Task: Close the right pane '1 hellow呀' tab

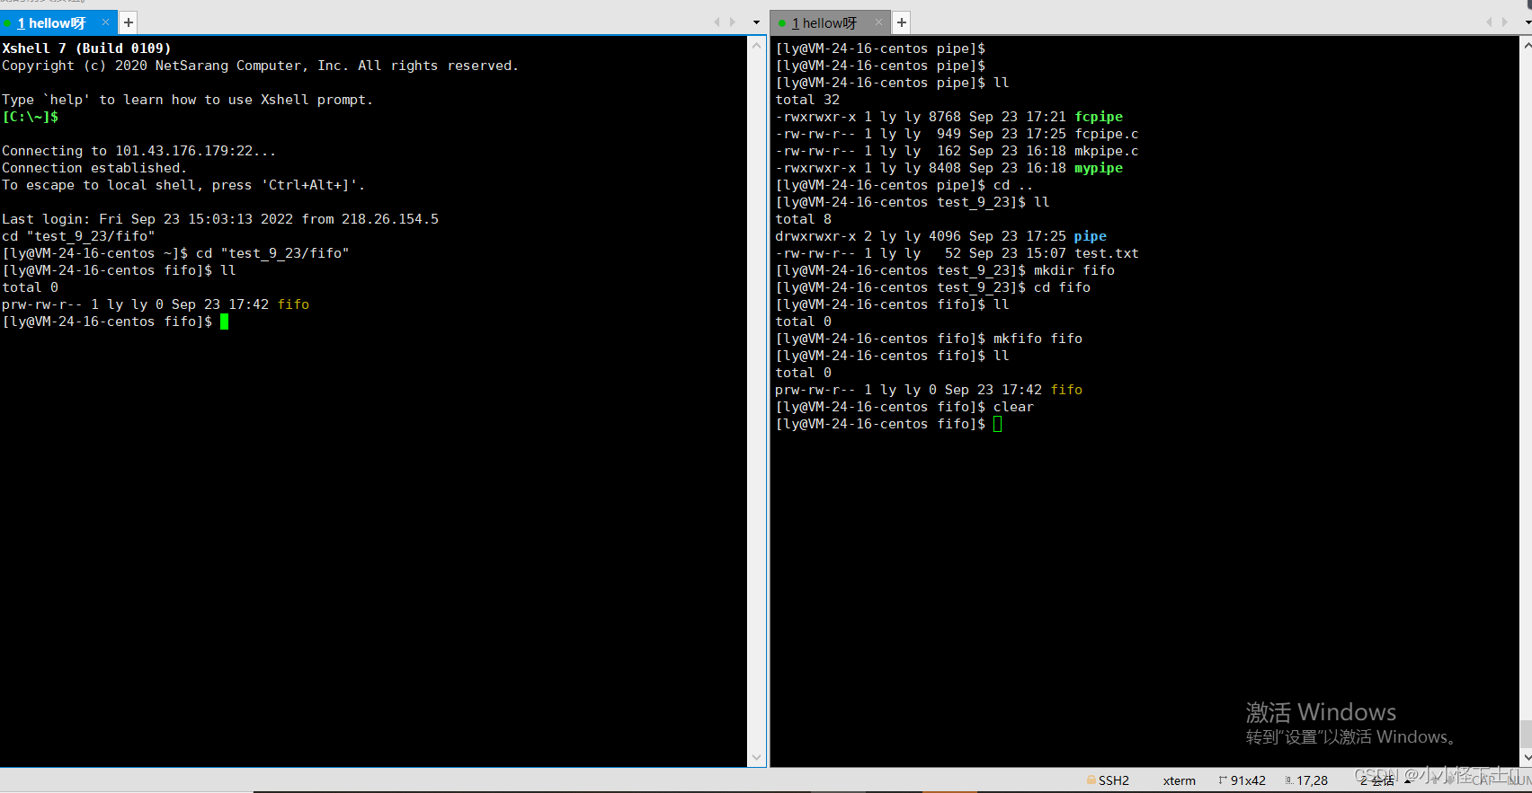Action: pyautogui.click(x=879, y=22)
